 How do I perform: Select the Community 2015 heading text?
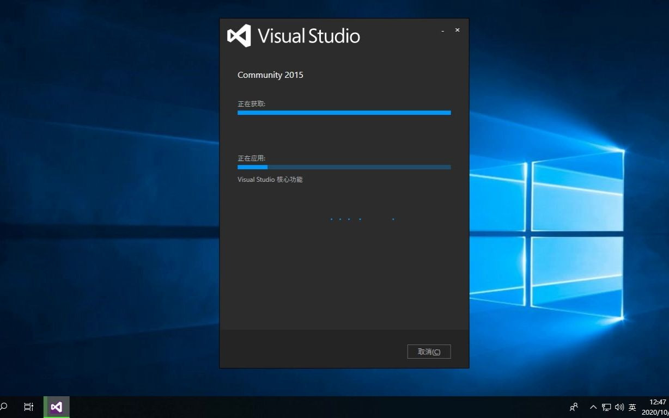tap(270, 75)
